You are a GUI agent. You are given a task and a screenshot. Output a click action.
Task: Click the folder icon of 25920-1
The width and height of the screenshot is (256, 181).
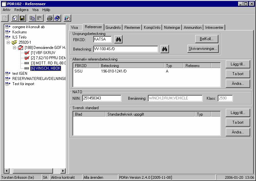[x=14, y=42]
